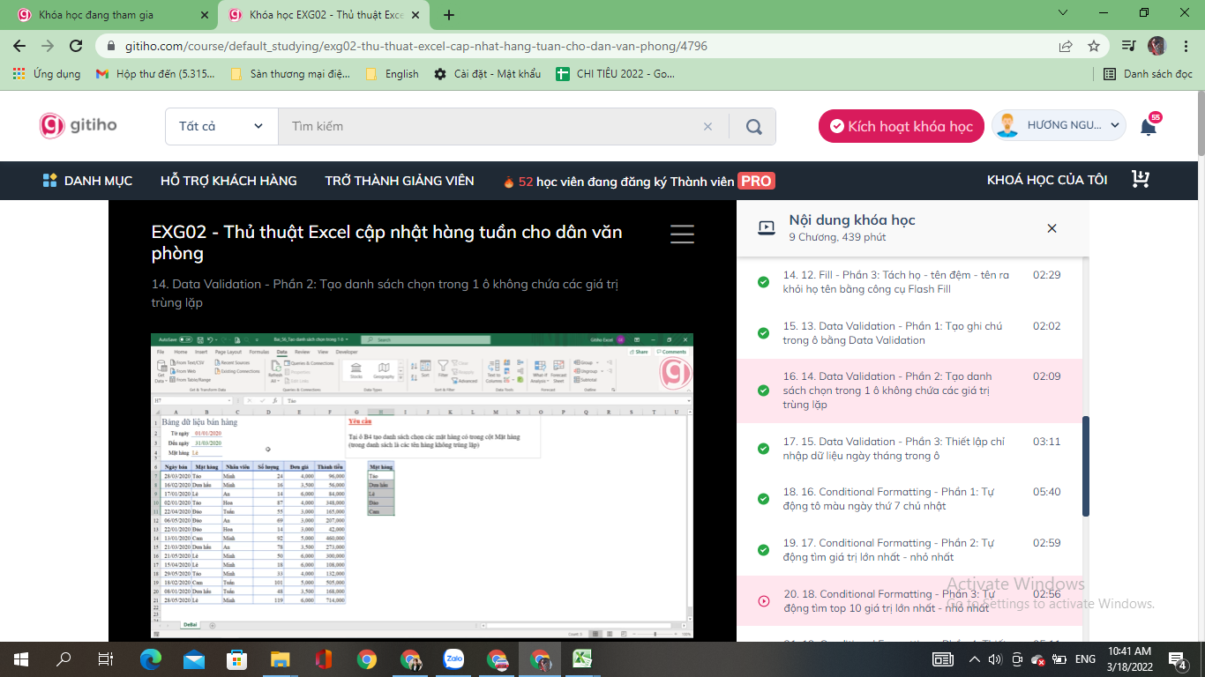This screenshot has width=1205, height=677.
Task: Close the Nội dung khóa học panel
Action: 1052,228
